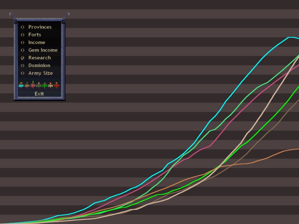The width and height of the screenshot is (299, 224).
Task: Toggle the red-orange nation flag icon
Action: 56,85
